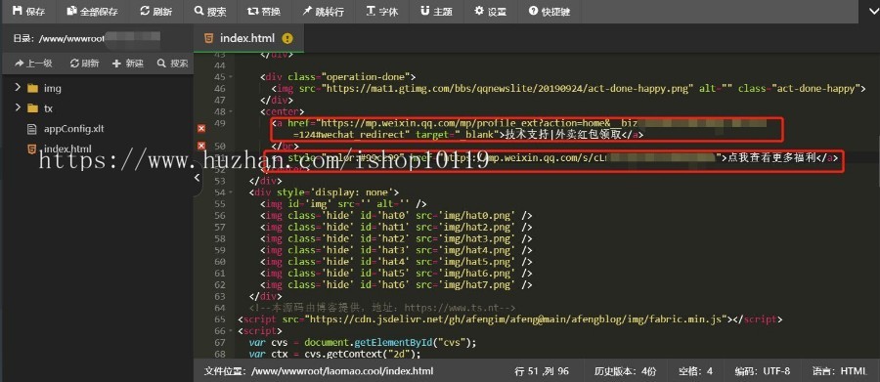Click the 刷新 button in the top toolbar
This screenshot has width=880, height=382.
[x=156, y=11]
